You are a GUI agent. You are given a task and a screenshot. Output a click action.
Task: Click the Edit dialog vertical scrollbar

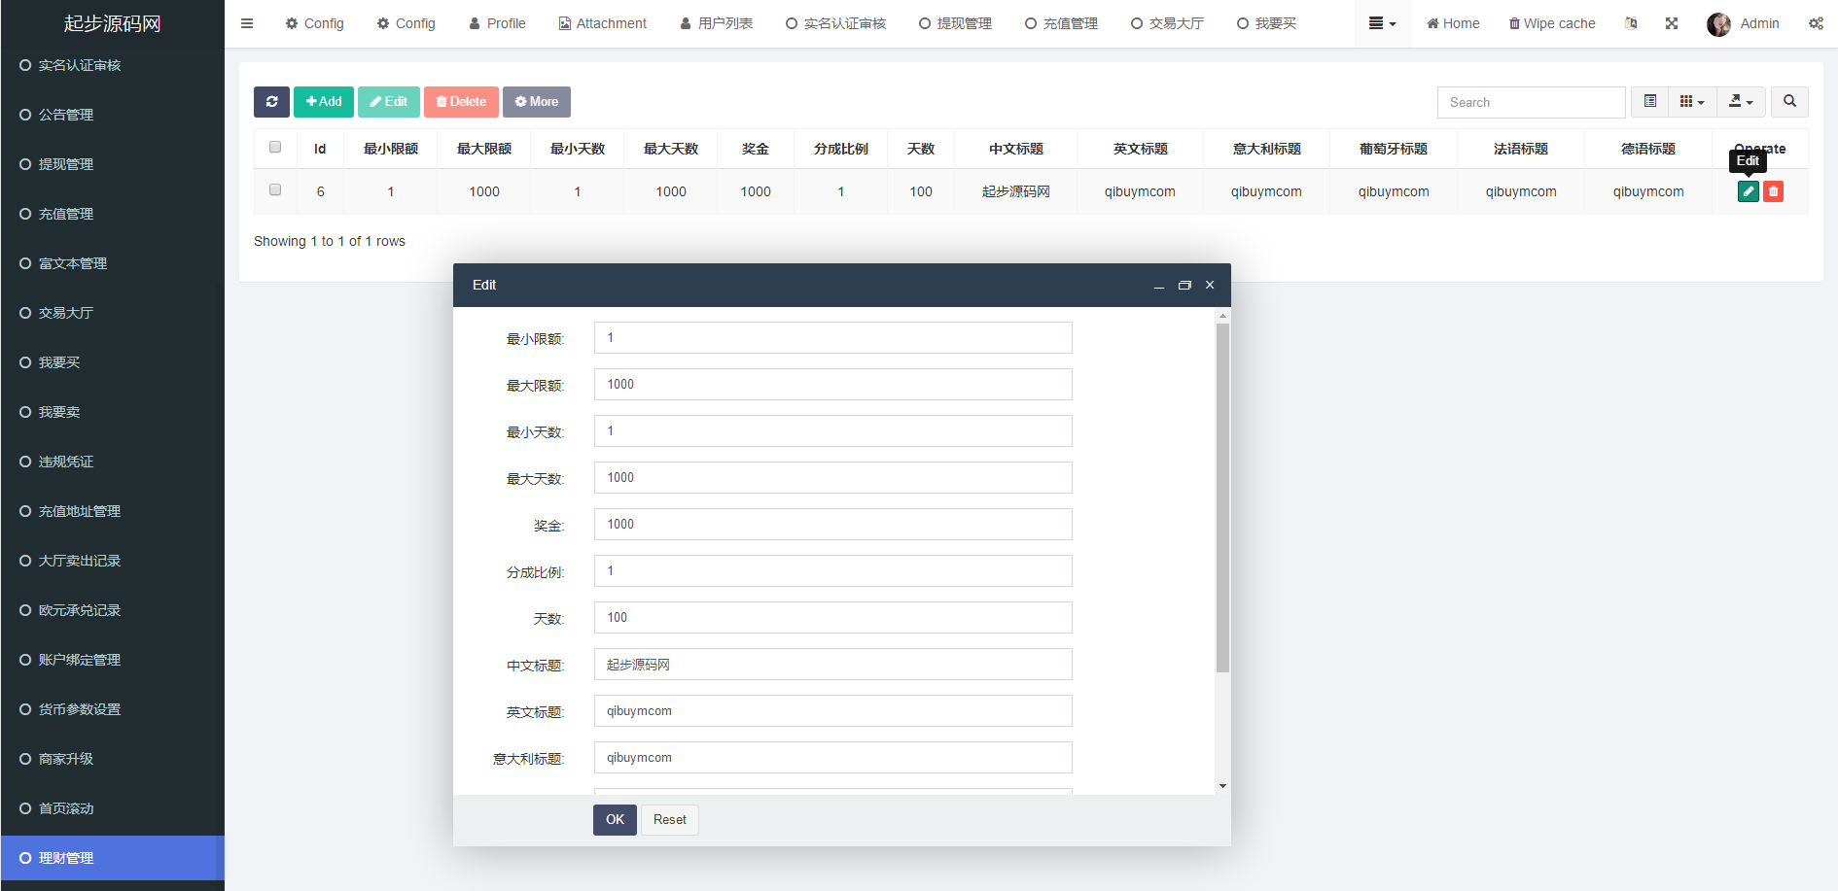pos(1222,497)
